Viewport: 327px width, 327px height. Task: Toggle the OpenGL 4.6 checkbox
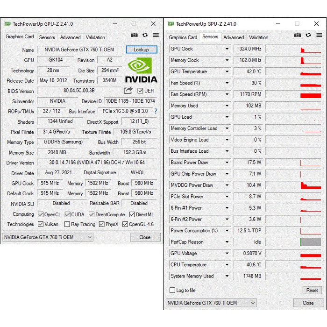click(125, 224)
